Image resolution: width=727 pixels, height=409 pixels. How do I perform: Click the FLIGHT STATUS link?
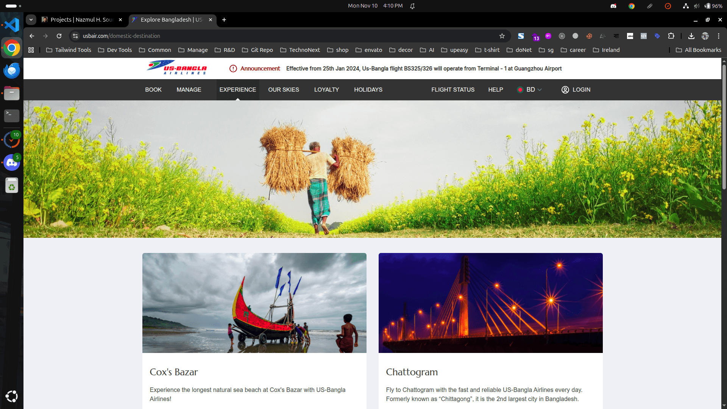tap(453, 90)
